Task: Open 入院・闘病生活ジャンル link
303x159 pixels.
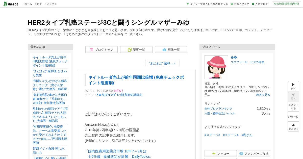Action: (x=220, y=113)
